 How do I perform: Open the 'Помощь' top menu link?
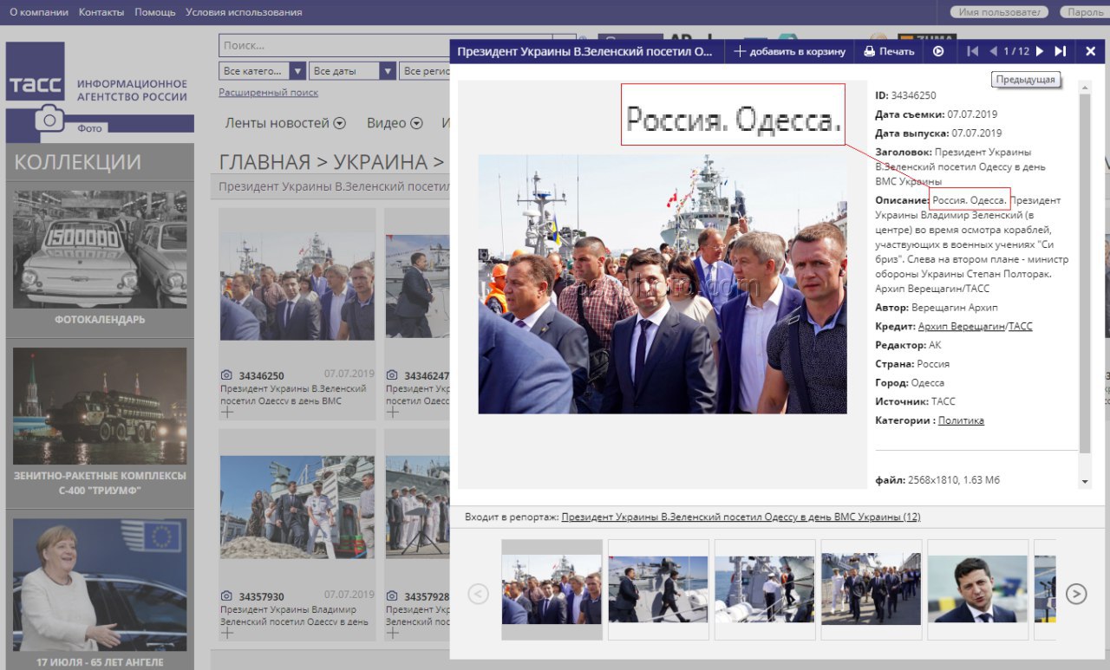(155, 12)
